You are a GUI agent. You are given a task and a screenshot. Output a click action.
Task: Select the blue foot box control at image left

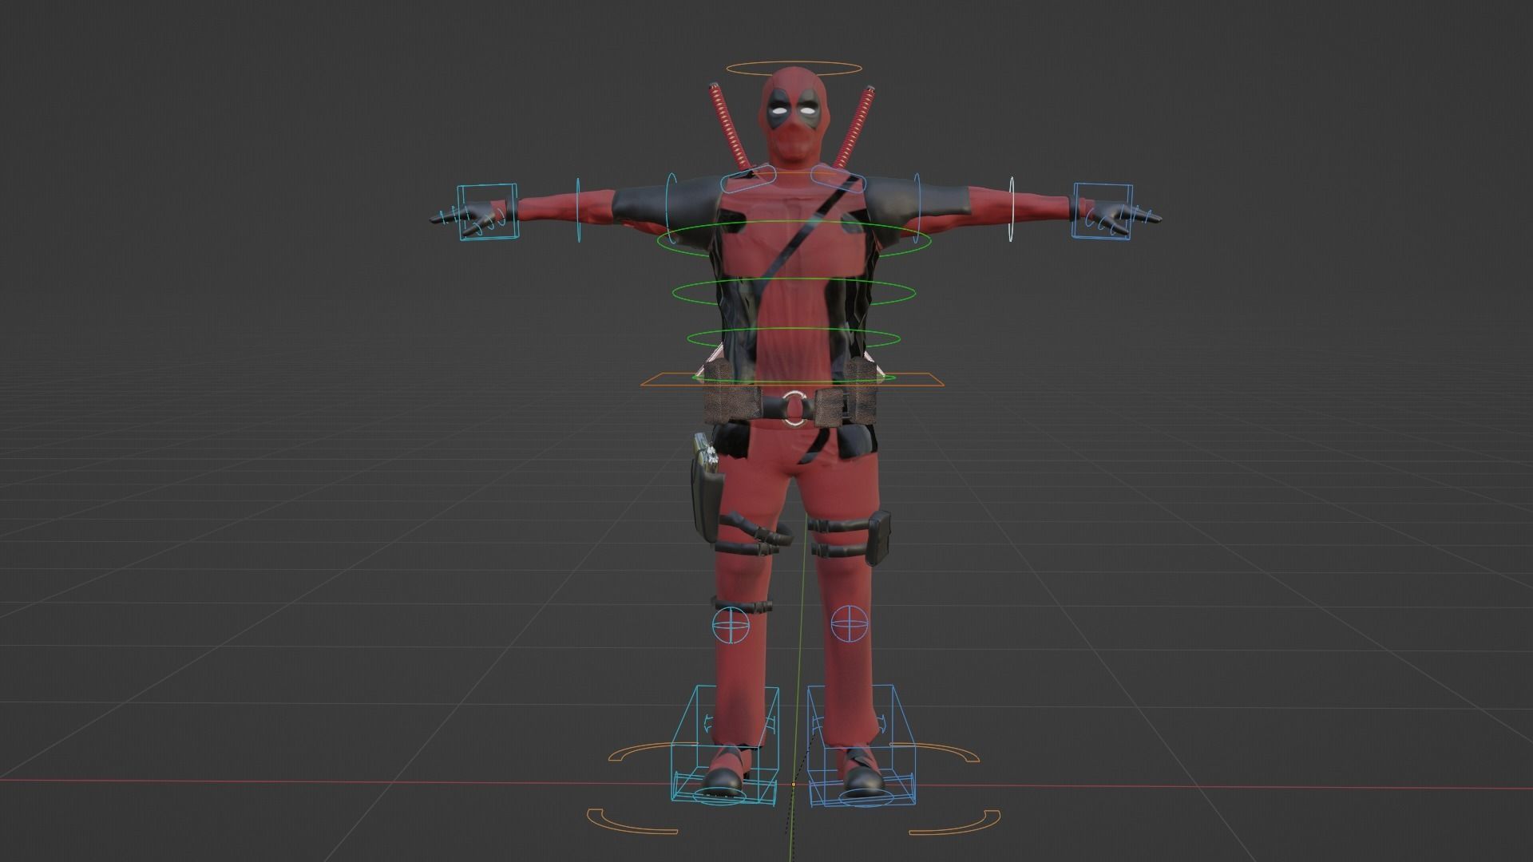click(x=723, y=745)
